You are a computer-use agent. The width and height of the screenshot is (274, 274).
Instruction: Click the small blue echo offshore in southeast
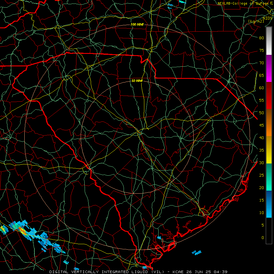click(197, 252)
